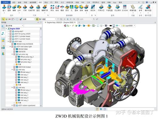Click the 新建动画 (New Animation) icon
Viewport: 158px width, 119px height.
pos(133,8)
